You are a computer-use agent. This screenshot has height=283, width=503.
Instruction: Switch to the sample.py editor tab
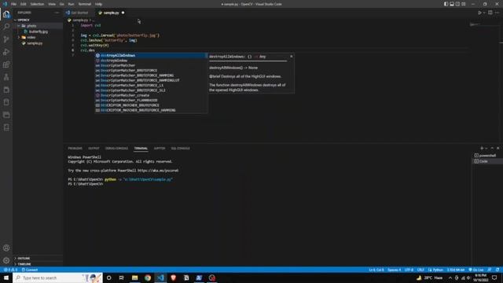(x=111, y=13)
